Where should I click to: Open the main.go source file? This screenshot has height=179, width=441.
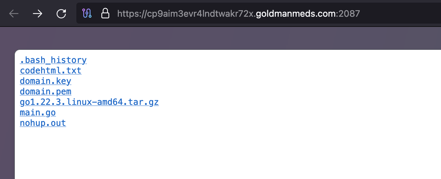(x=38, y=112)
